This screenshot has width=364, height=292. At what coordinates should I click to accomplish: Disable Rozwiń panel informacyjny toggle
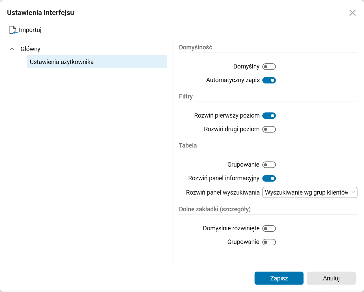269,178
